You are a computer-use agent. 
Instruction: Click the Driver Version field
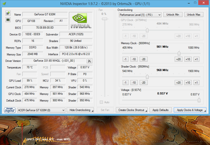tap(54, 61)
